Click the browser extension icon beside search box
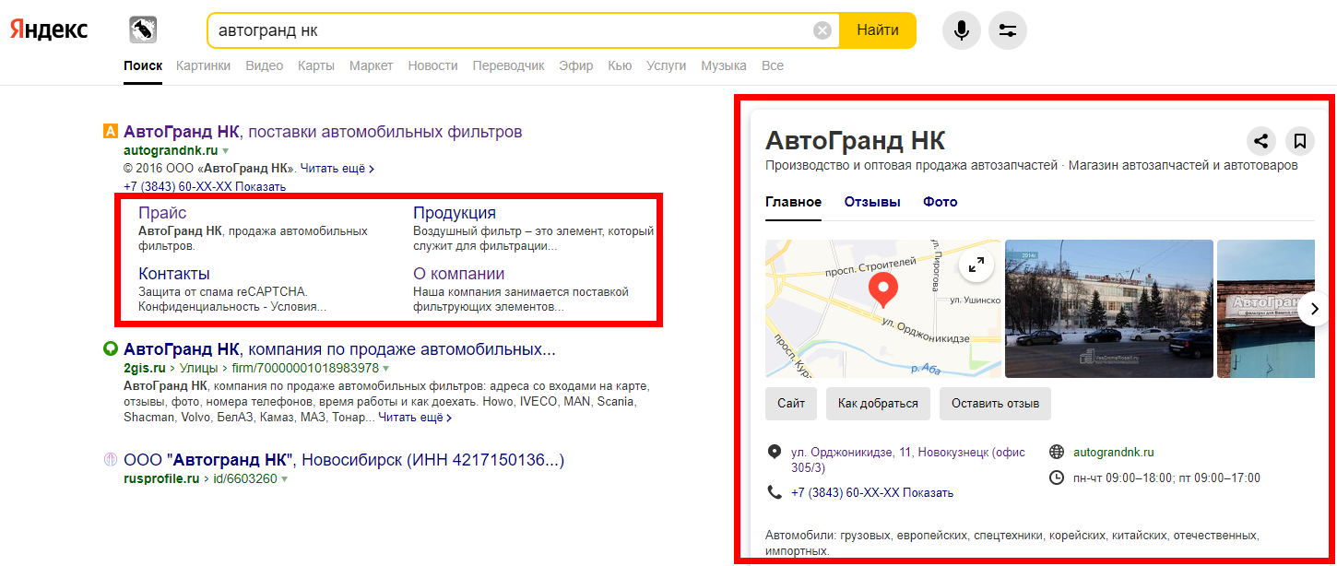Image resolution: width=1337 pixels, height=566 pixels. tap(142, 30)
